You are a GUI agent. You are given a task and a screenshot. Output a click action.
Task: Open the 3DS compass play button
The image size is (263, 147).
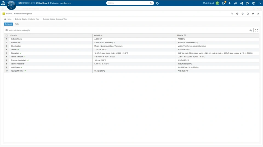(x=12, y=5)
